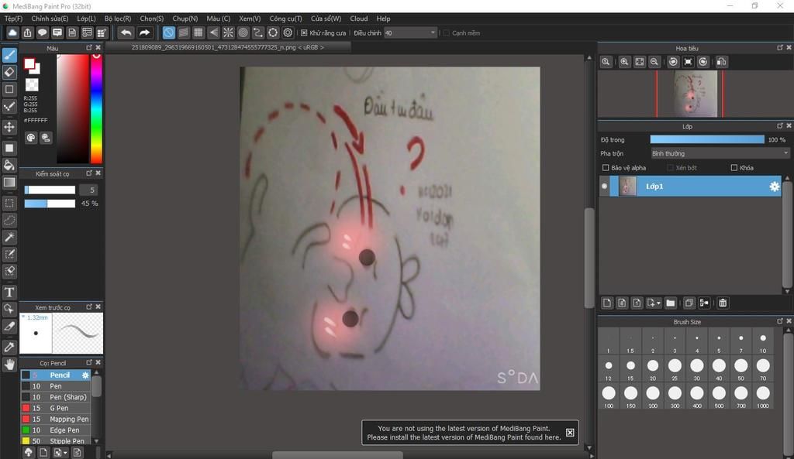Select the rectangular Selection tool
Viewport: 794px width, 459px height.
[x=9, y=204]
